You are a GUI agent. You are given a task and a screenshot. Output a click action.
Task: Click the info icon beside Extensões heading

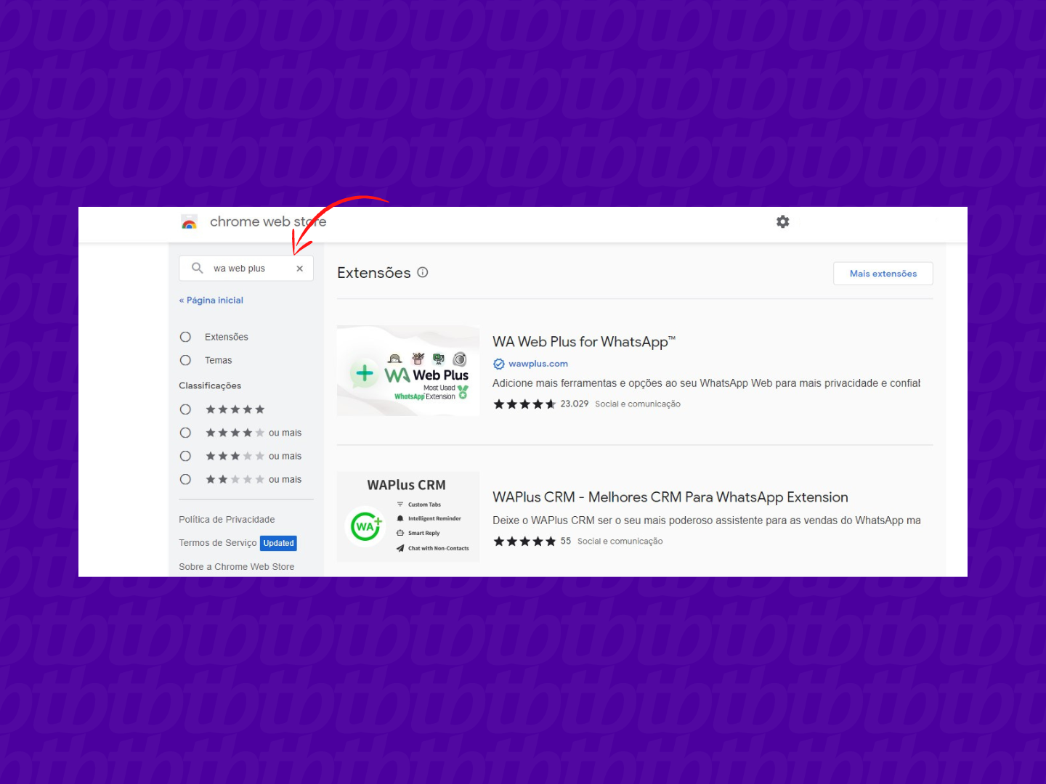[423, 272]
